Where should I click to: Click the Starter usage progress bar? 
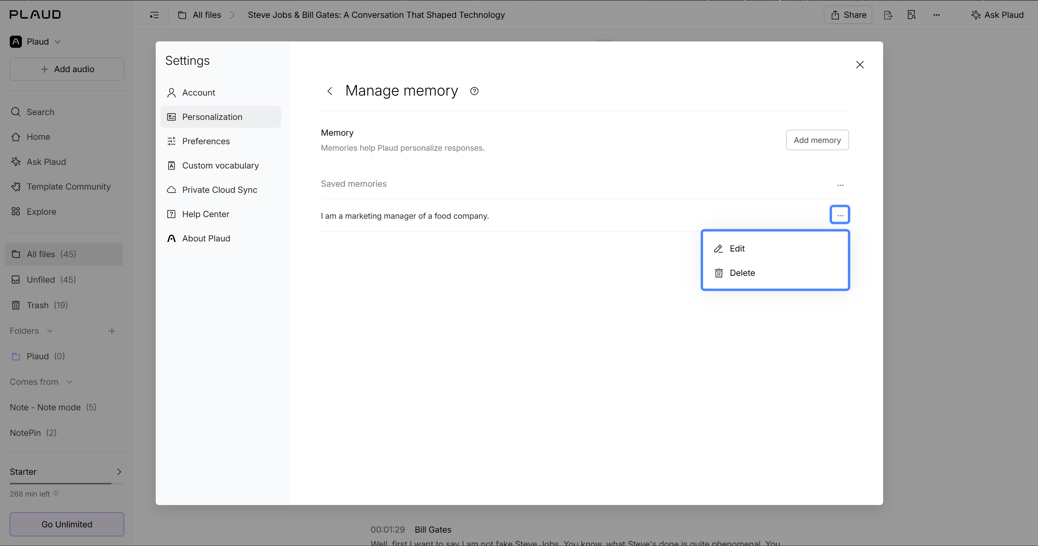point(67,483)
